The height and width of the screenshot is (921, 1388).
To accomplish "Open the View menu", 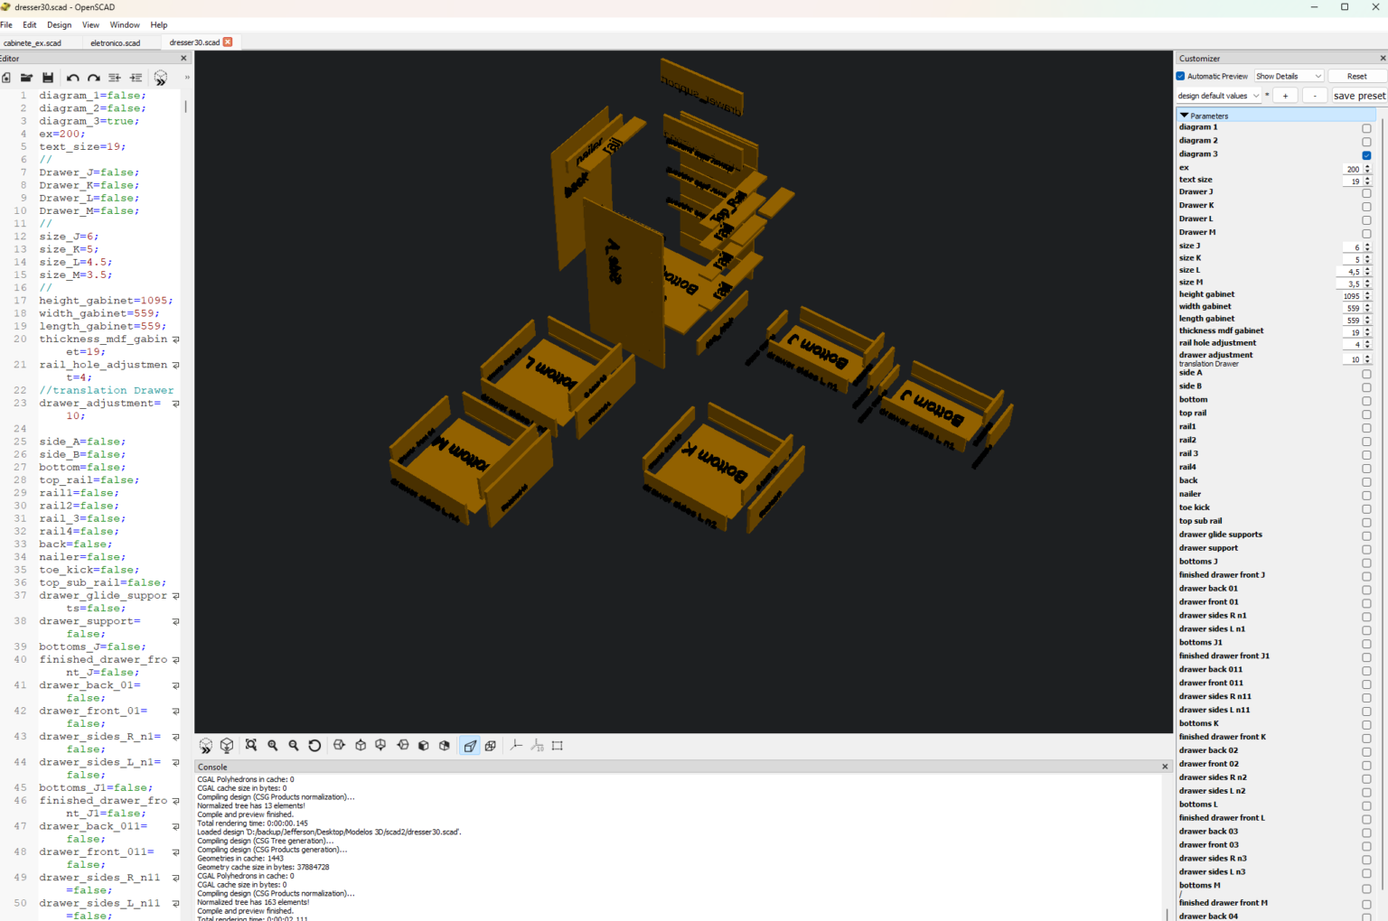I will [x=91, y=25].
